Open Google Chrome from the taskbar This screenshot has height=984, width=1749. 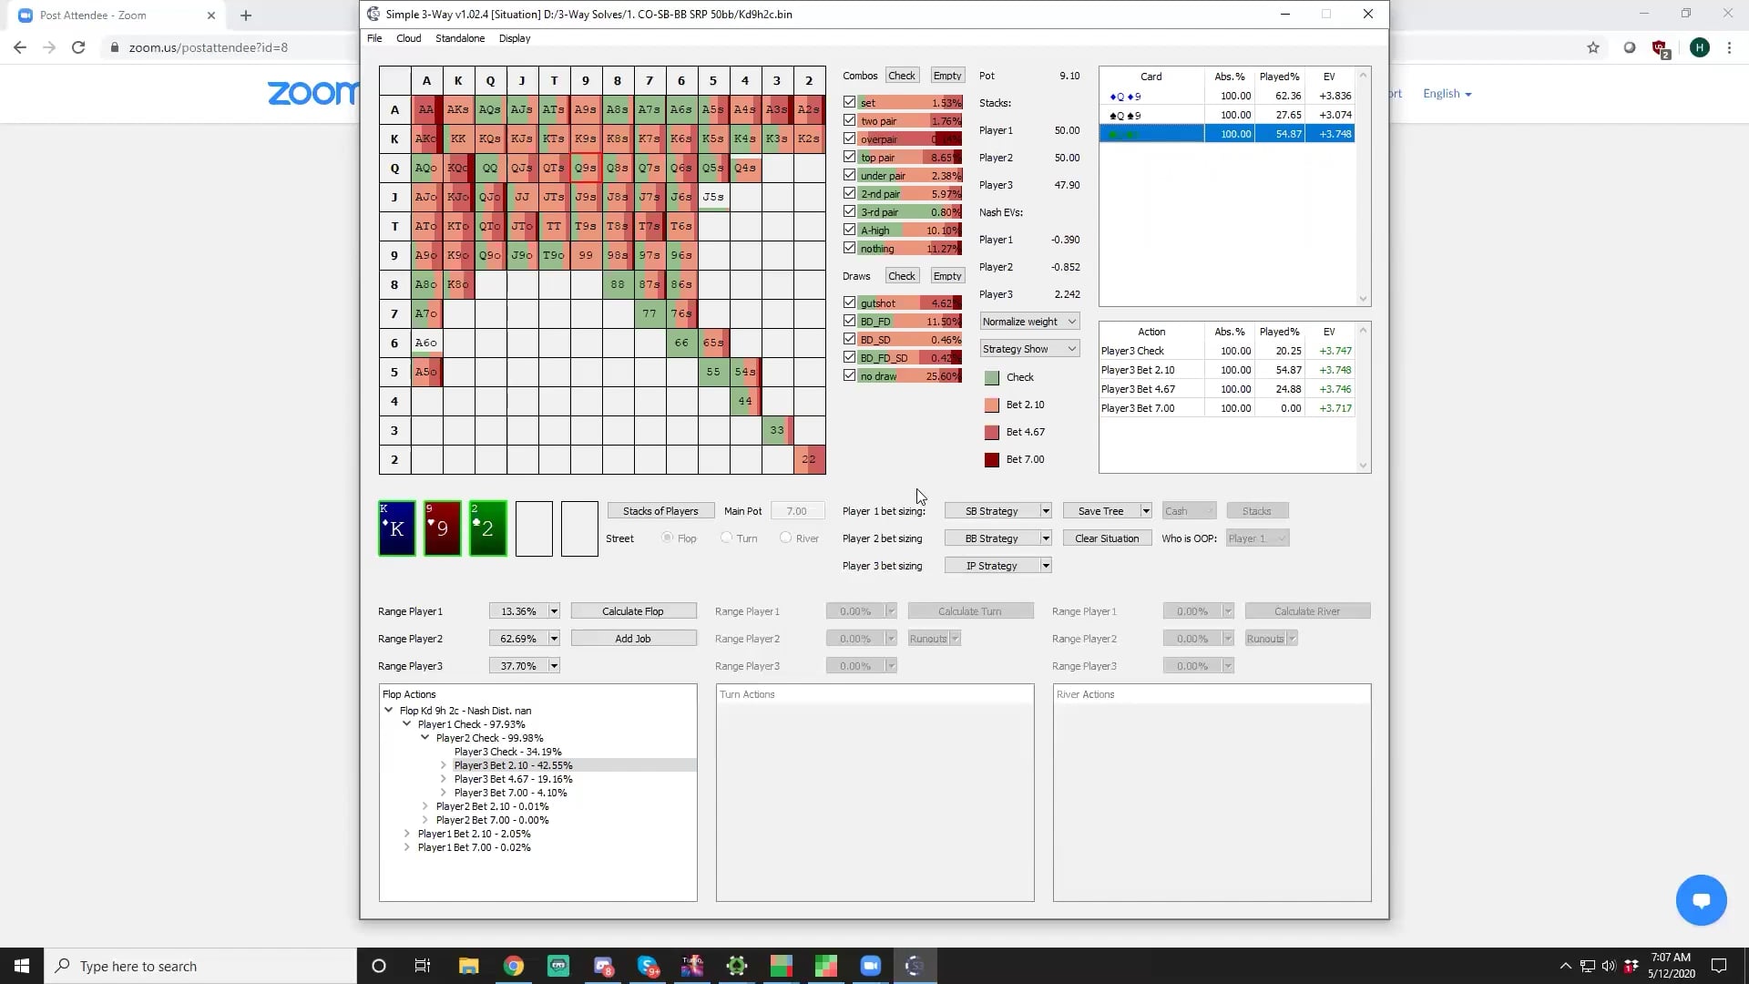pos(514,966)
